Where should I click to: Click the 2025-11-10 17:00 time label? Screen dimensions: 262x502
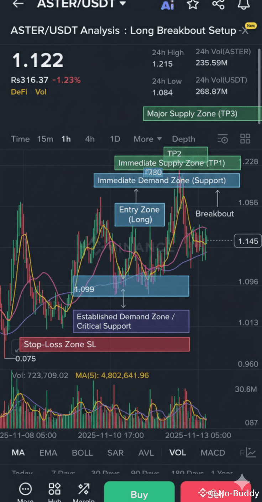coord(111,435)
